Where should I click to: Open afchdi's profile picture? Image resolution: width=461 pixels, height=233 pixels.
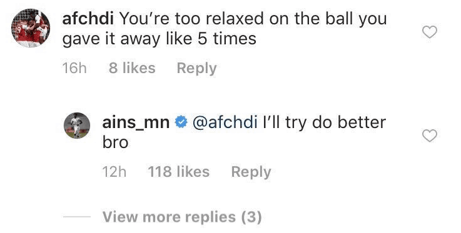point(31,28)
